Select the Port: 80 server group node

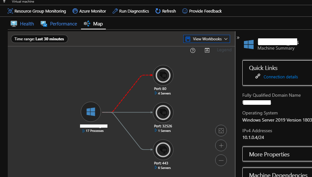click(x=163, y=75)
